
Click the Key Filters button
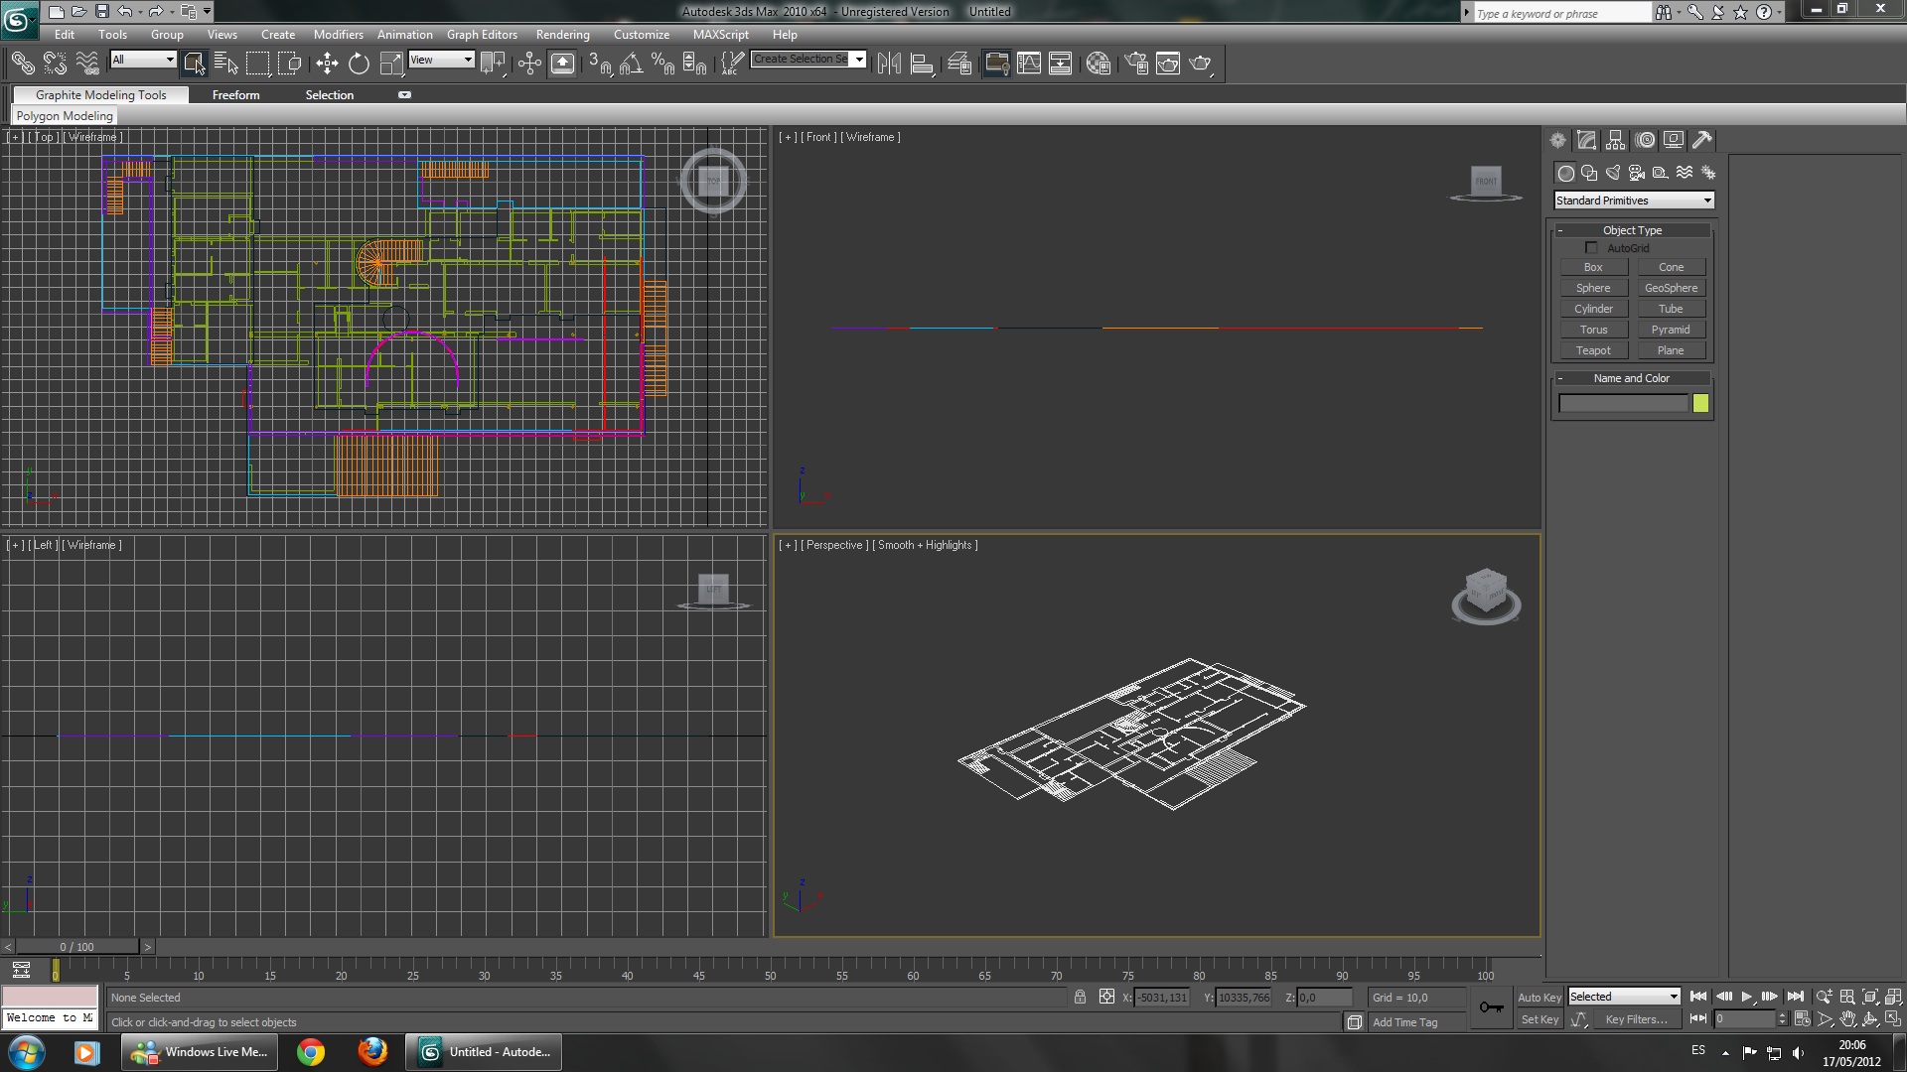(1636, 1019)
